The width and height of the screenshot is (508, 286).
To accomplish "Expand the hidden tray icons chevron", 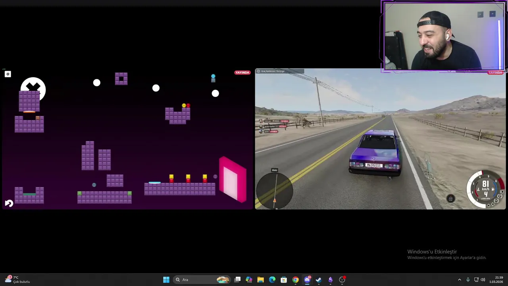I will point(460,280).
